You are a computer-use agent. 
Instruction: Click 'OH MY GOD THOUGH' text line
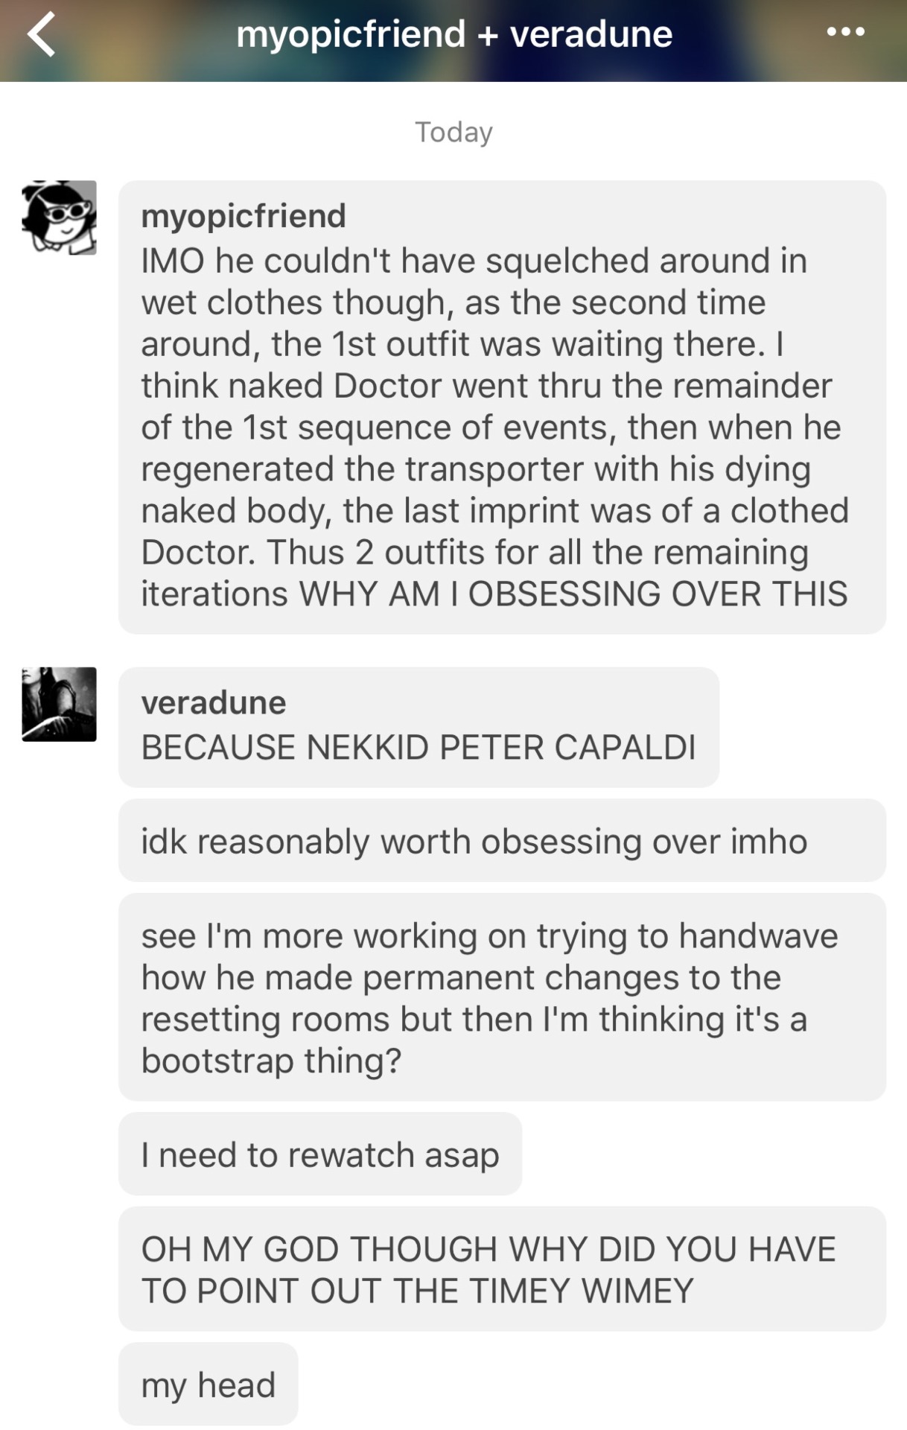click(x=488, y=1249)
